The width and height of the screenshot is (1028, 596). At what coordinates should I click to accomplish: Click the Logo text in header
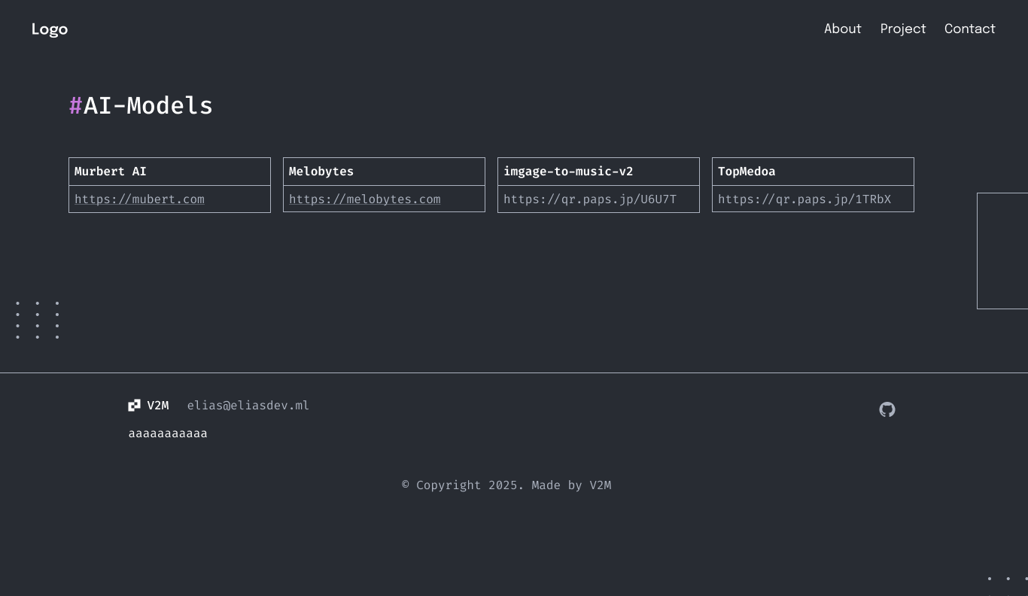[x=50, y=29]
